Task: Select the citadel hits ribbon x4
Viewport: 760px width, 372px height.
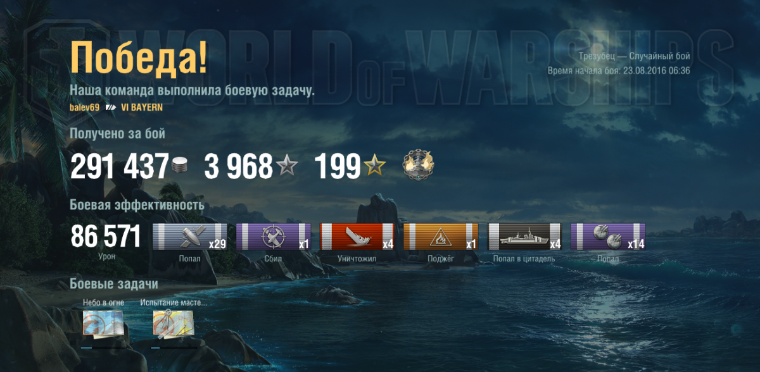Action: (x=524, y=237)
